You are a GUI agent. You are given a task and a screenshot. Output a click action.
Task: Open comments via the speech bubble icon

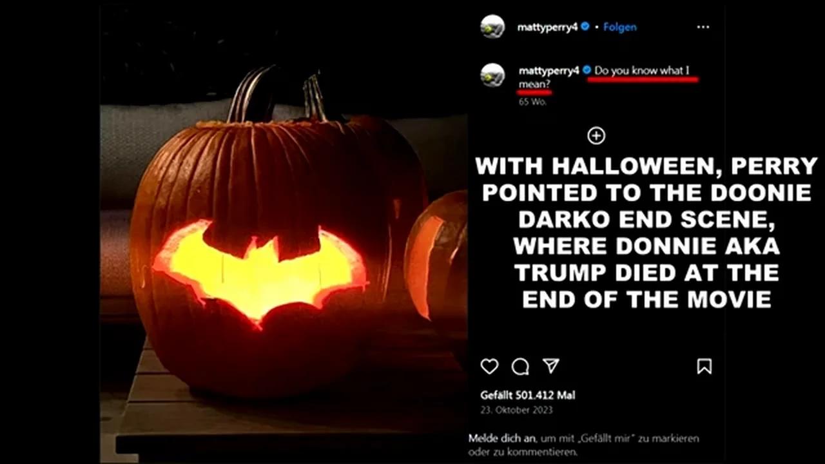pyautogui.click(x=520, y=367)
